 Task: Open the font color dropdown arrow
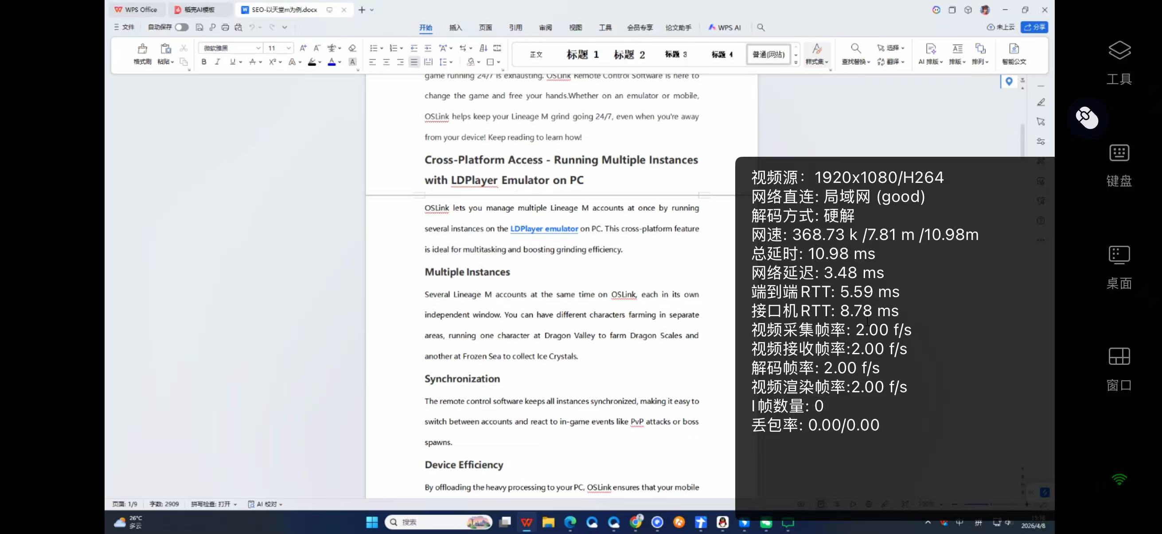[x=339, y=62]
